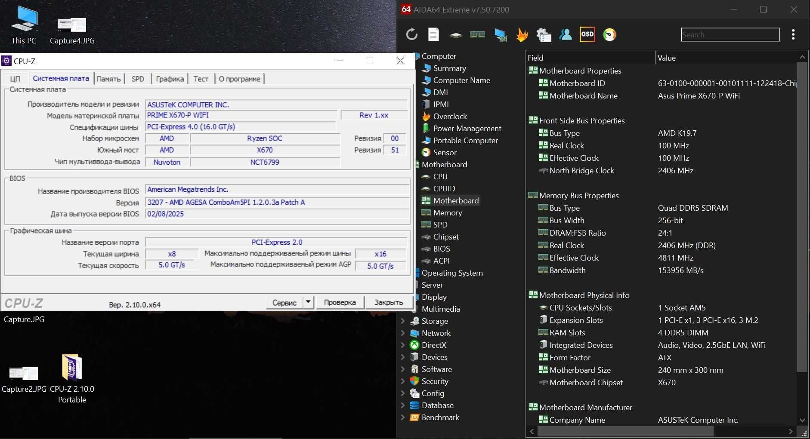
Task: Switch to the SPD tab in CPU-Z
Action: click(138, 79)
